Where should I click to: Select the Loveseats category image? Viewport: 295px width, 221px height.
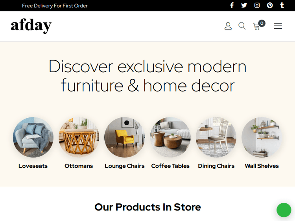(x=33, y=137)
